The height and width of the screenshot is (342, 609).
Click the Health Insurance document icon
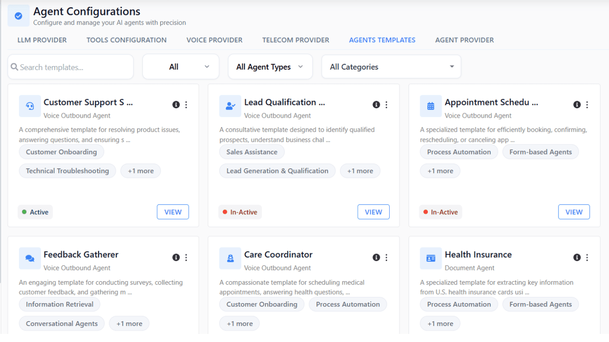tap(431, 258)
